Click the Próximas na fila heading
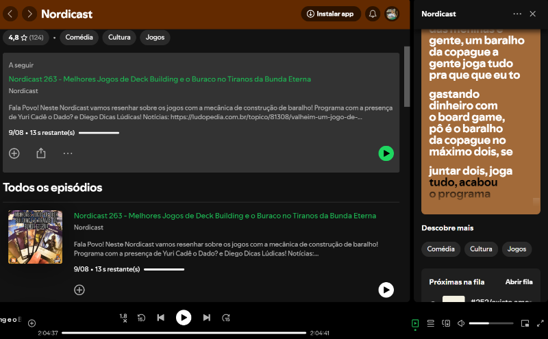The image size is (548, 339). coord(456,282)
